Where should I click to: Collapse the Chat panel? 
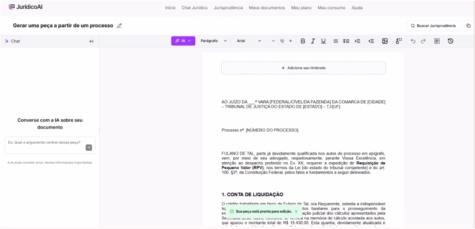coord(91,41)
